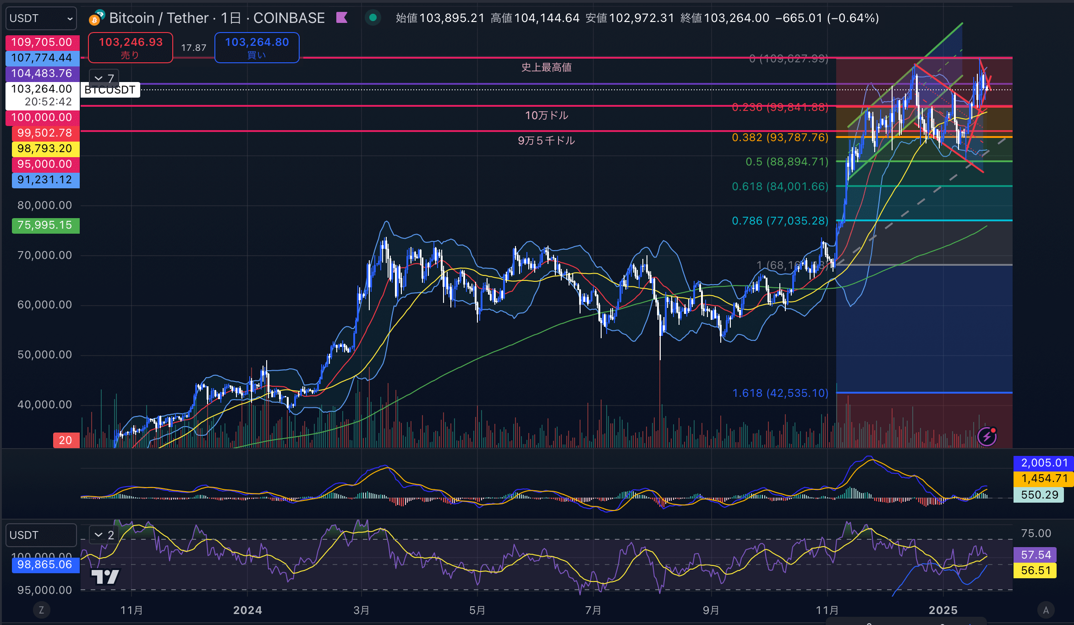Click the BTCUSDT price line label
Screen dimensions: 1074x625
click(110, 90)
